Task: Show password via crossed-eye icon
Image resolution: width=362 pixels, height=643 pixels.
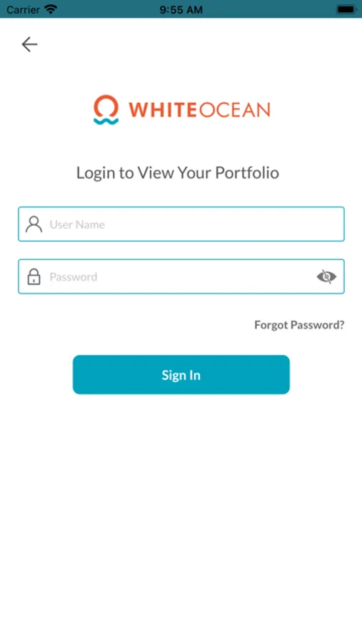Action: click(326, 276)
